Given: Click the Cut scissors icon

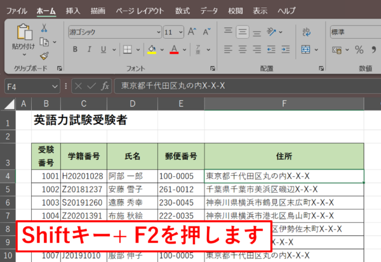Looking at the screenshot, I should pos(44,28).
